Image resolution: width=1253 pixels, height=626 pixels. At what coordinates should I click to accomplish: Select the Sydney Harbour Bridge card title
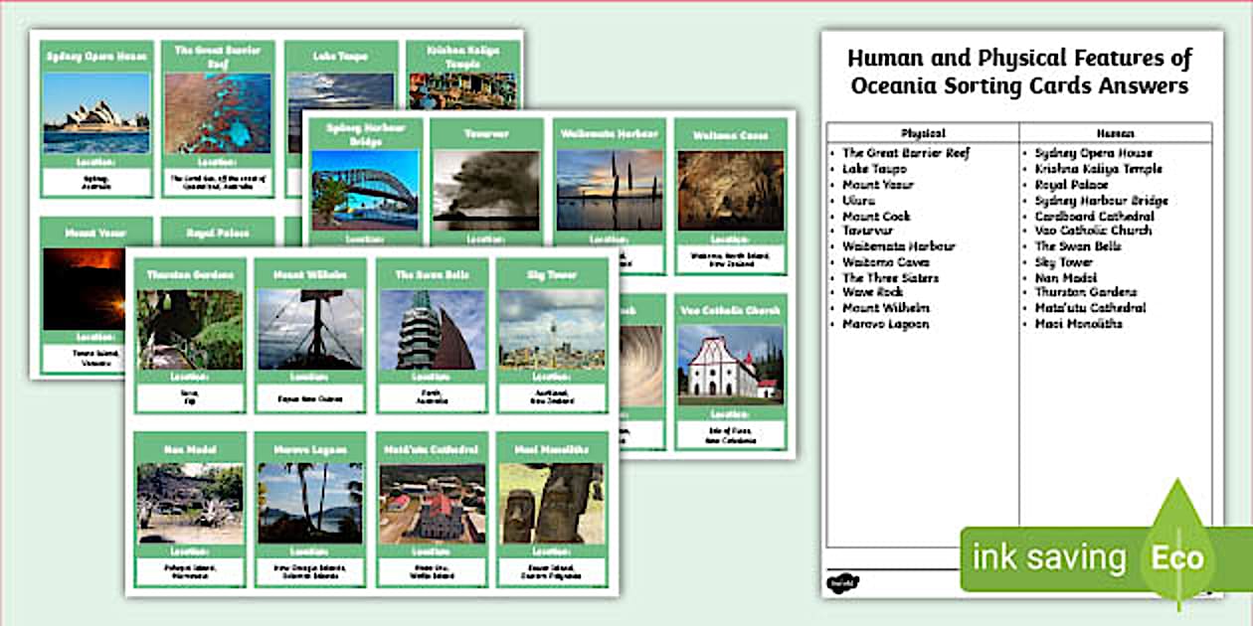(364, 132)
